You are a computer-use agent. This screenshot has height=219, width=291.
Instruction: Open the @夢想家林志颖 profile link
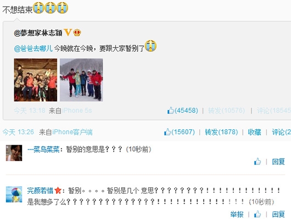coord(38,33)
